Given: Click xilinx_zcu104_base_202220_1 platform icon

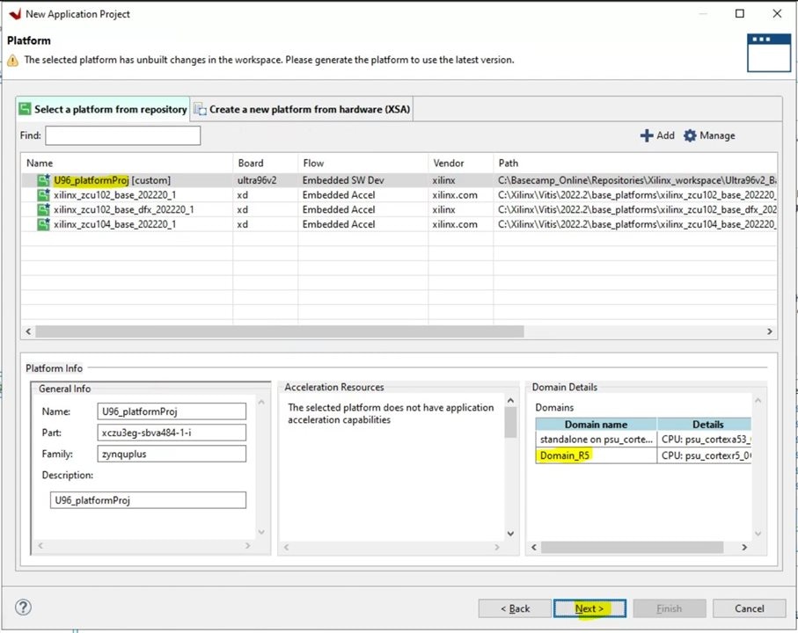Looking at the screenshot, I should click(43, 224).
